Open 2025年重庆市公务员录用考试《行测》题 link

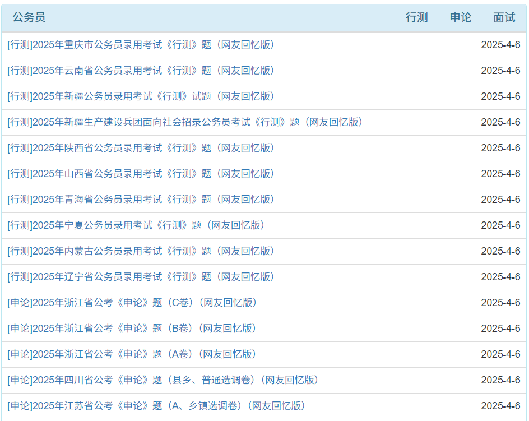tap(141, 44)
